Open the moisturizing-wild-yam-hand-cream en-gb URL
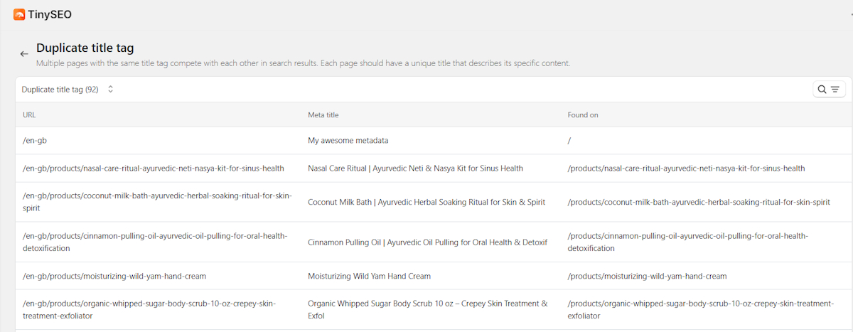The width and height of the screenshot is (853, 332). coord(114,276)
